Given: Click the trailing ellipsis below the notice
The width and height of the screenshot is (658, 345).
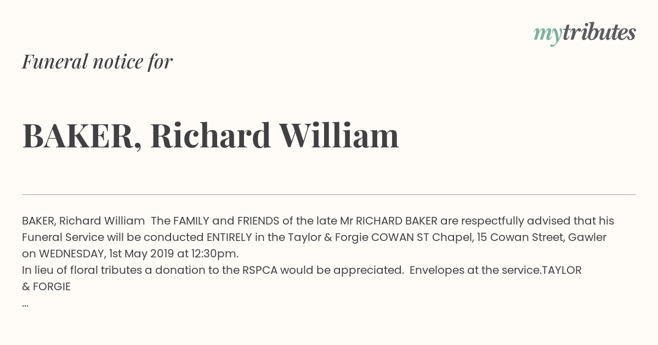Looking at the screenshot, I should [x=25, y=304].
